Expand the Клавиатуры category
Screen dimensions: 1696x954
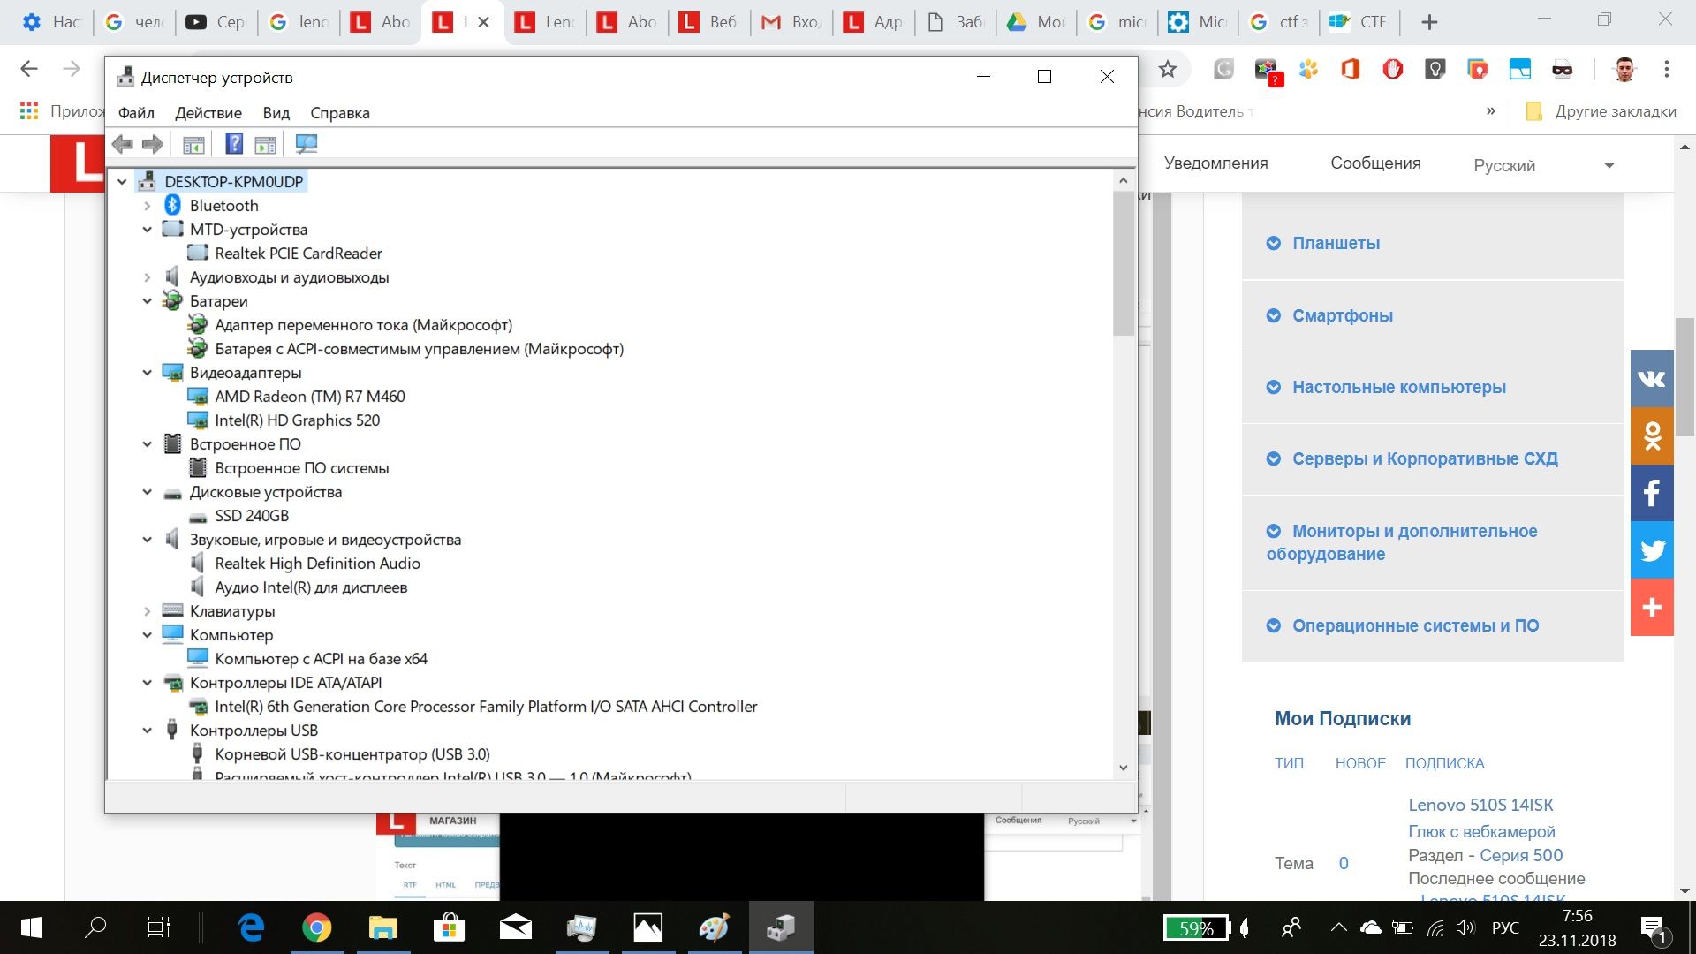148,611
